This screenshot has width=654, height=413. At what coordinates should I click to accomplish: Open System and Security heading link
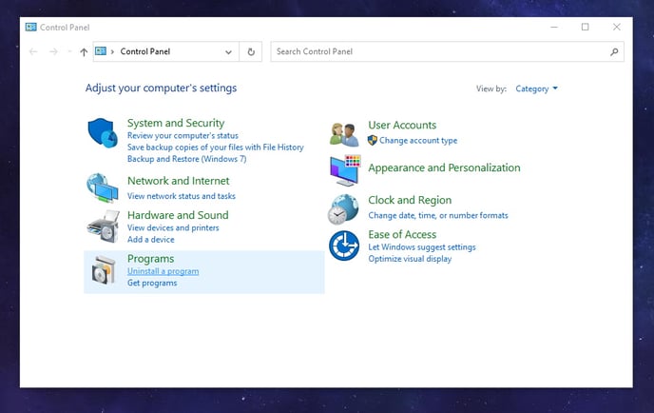click(176, 123)
